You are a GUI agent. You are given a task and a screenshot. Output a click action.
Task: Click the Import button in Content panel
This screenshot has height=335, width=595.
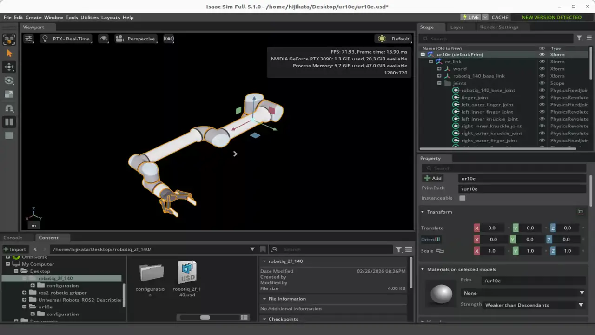pos(15,249)
